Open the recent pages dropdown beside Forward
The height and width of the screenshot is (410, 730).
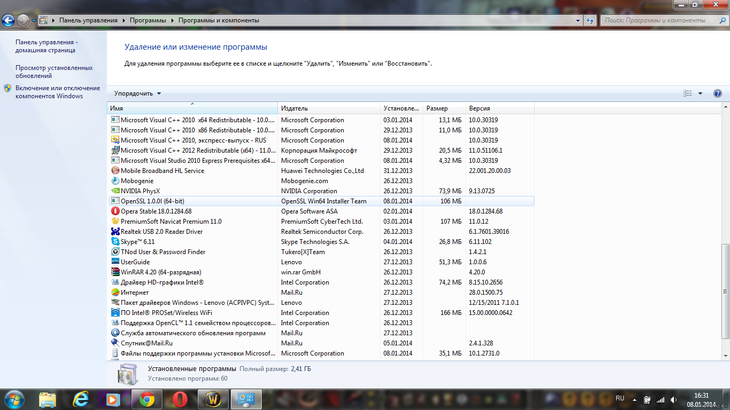(x=34, y=20)
